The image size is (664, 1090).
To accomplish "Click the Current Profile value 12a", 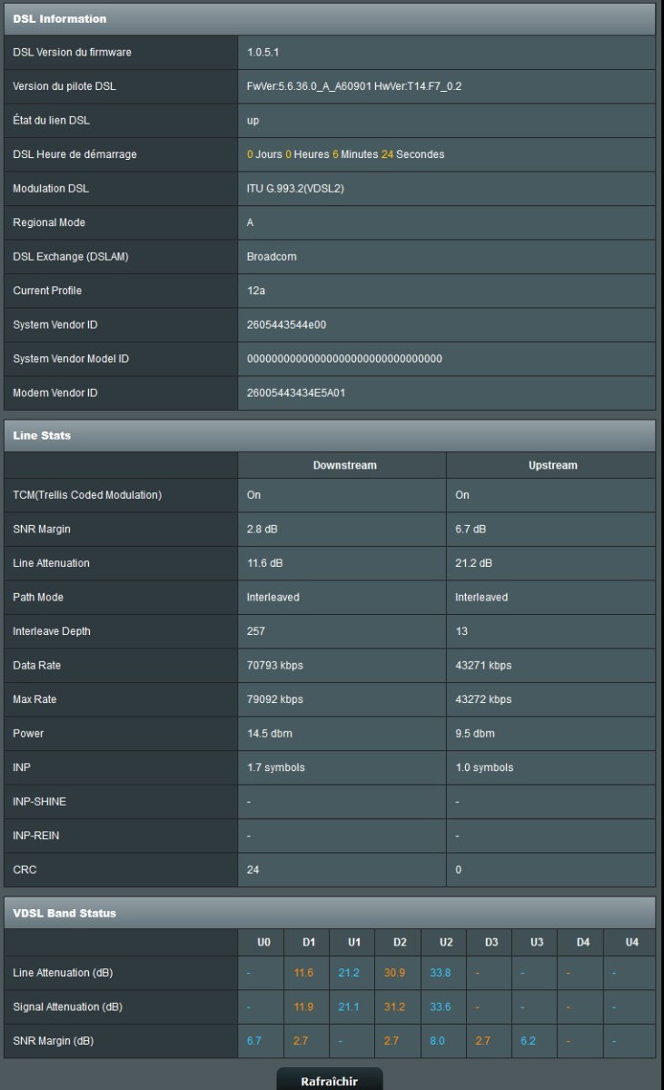I will (254, 291).
